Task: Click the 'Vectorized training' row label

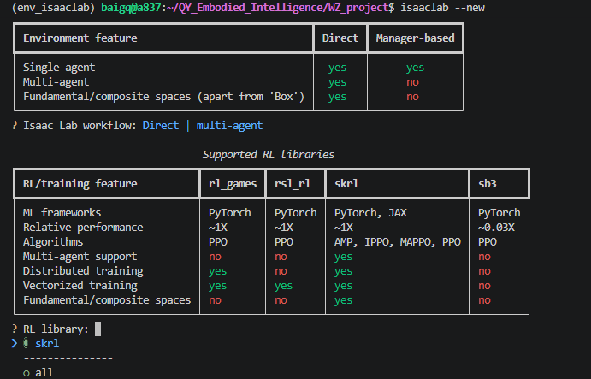Action: pyautogui.click(x=80, y=286)
